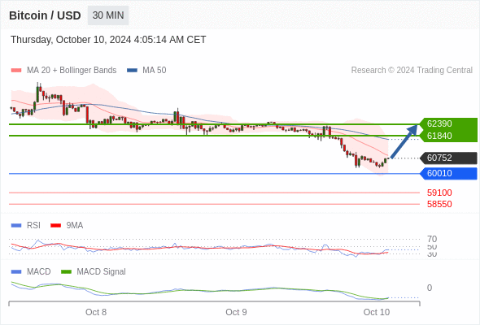Click the MACD blue legend marker
The height and width of the screenshot is (325, 480).
[16, 272]
